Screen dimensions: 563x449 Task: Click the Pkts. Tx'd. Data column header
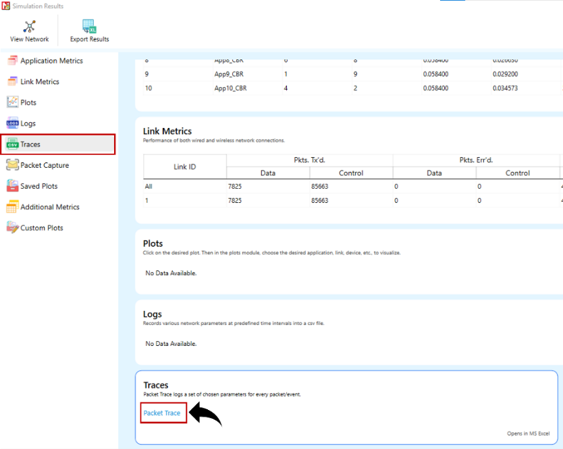pyautogui.click(x=268, y=173)
